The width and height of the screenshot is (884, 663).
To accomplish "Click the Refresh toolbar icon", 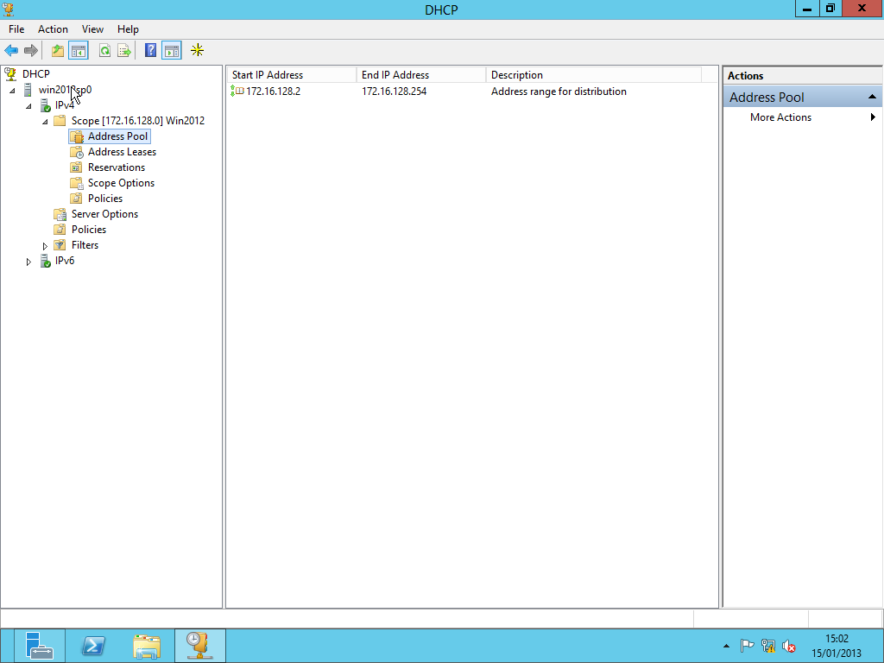I will [x=104, y=51].
